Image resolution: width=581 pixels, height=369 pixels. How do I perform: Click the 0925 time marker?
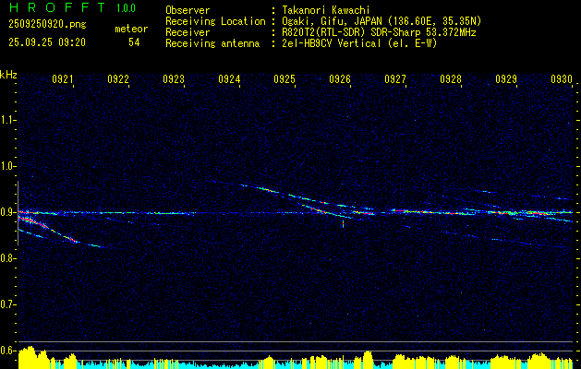(284, 78)
